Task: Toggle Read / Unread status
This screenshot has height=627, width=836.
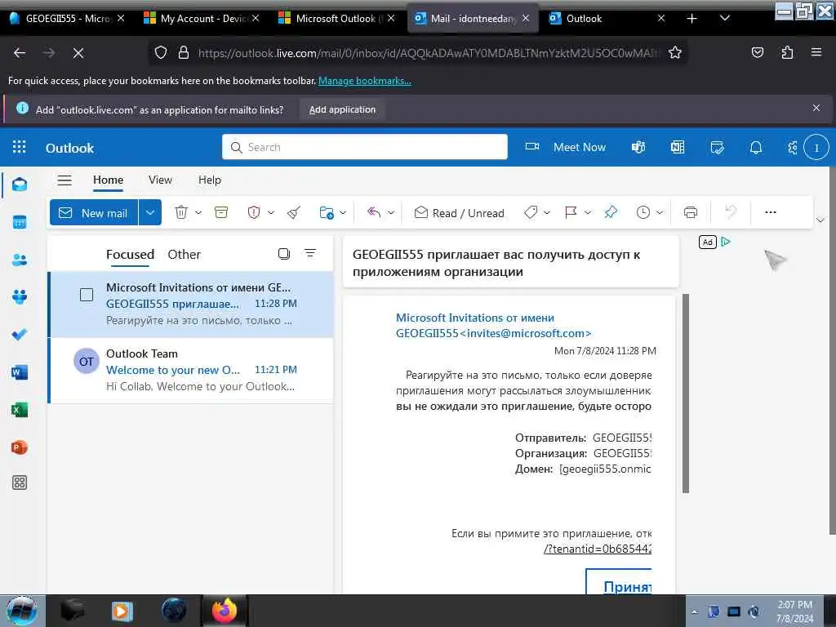Action: (459, 213)
